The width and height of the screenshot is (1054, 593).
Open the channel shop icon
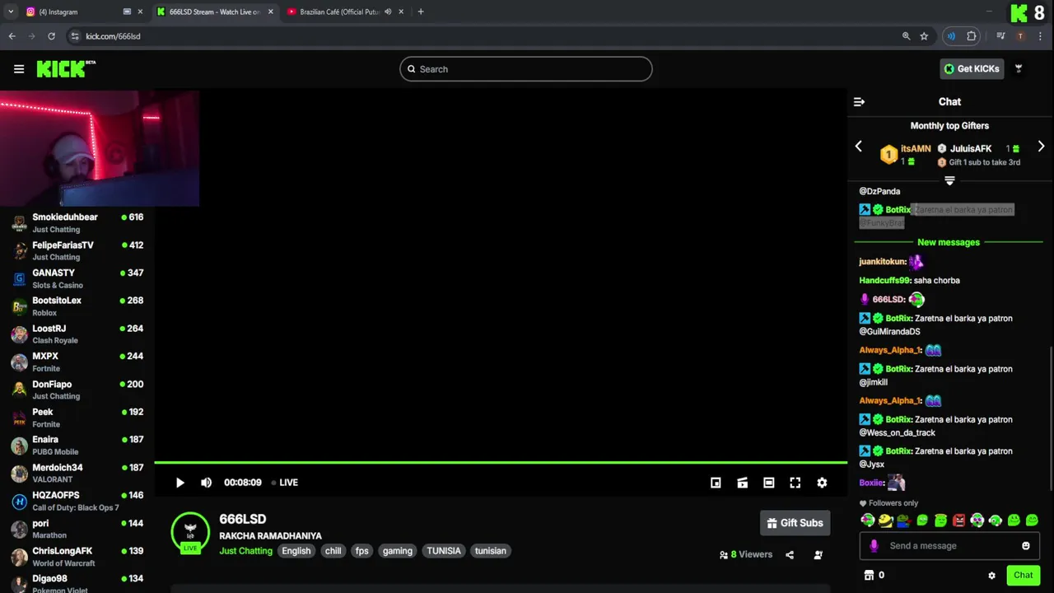click(868, 575)
